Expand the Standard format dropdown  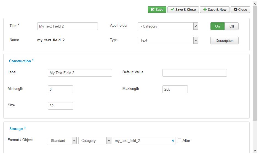pyautogui.click(x=62, y=141)
